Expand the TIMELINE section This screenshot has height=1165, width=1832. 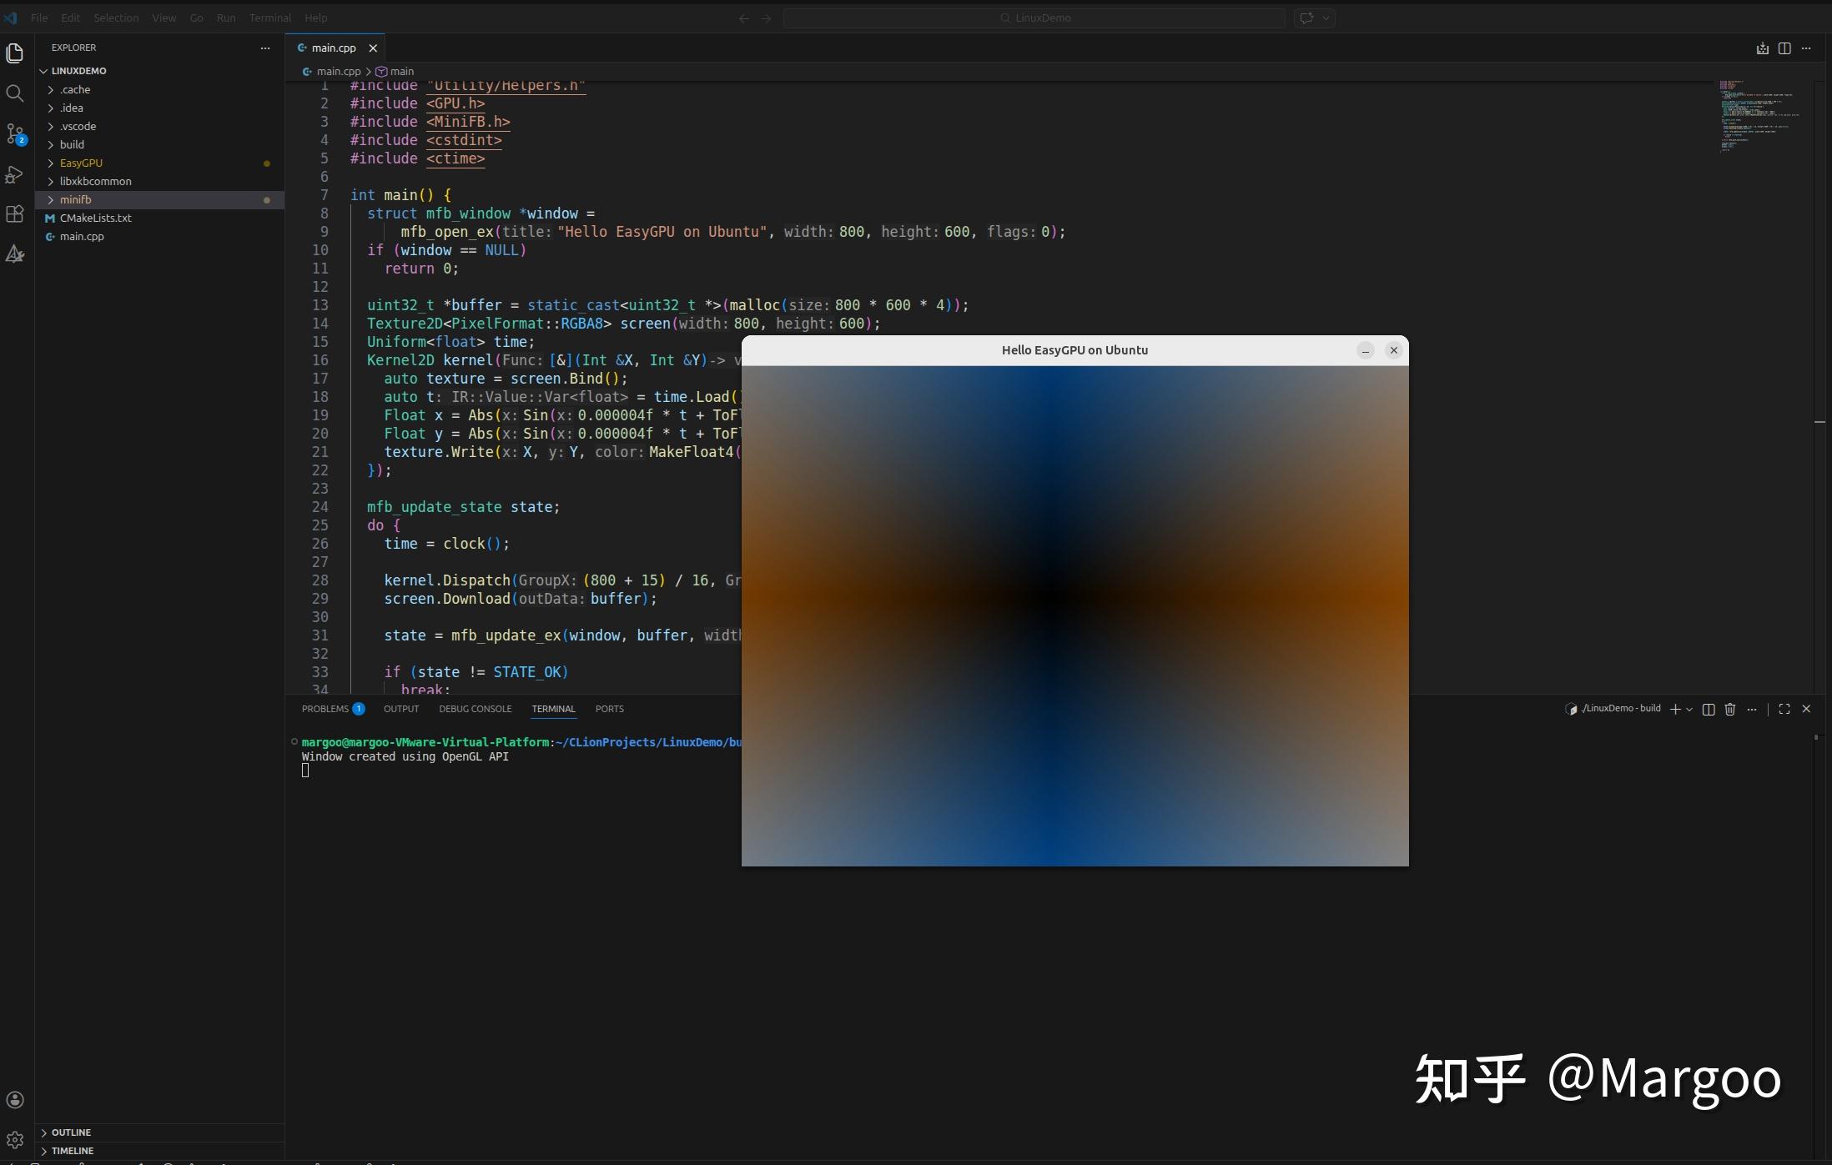click(x=159, y=1151)
